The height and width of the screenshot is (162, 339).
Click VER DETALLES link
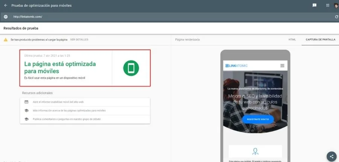pyautogui.click(x=79, y=40)
